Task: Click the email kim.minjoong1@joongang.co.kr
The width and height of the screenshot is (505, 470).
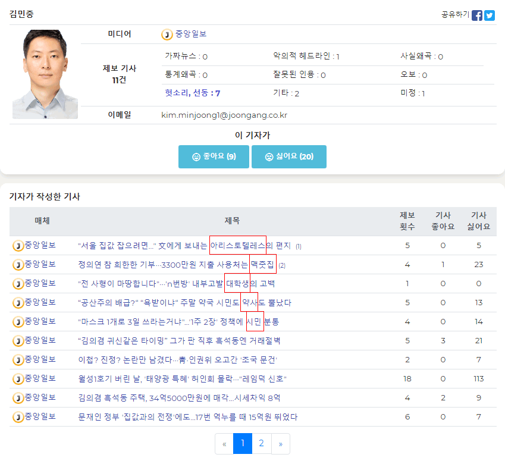Action: pos(224,115)
